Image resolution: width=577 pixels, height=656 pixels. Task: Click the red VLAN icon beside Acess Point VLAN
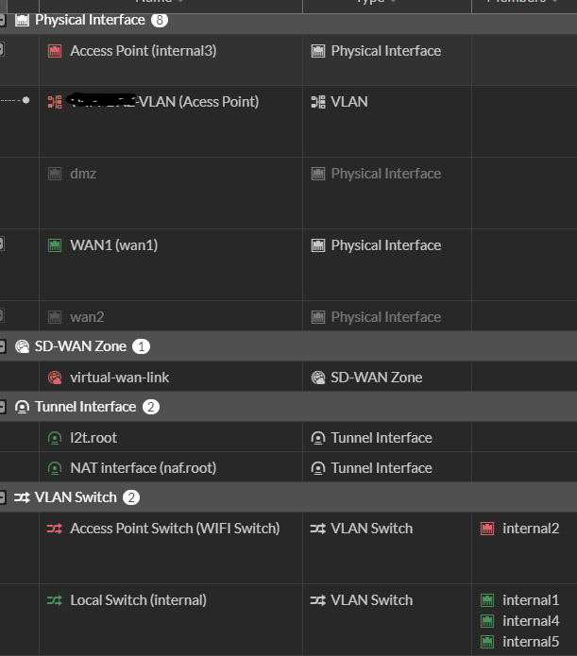click(55, 102)
